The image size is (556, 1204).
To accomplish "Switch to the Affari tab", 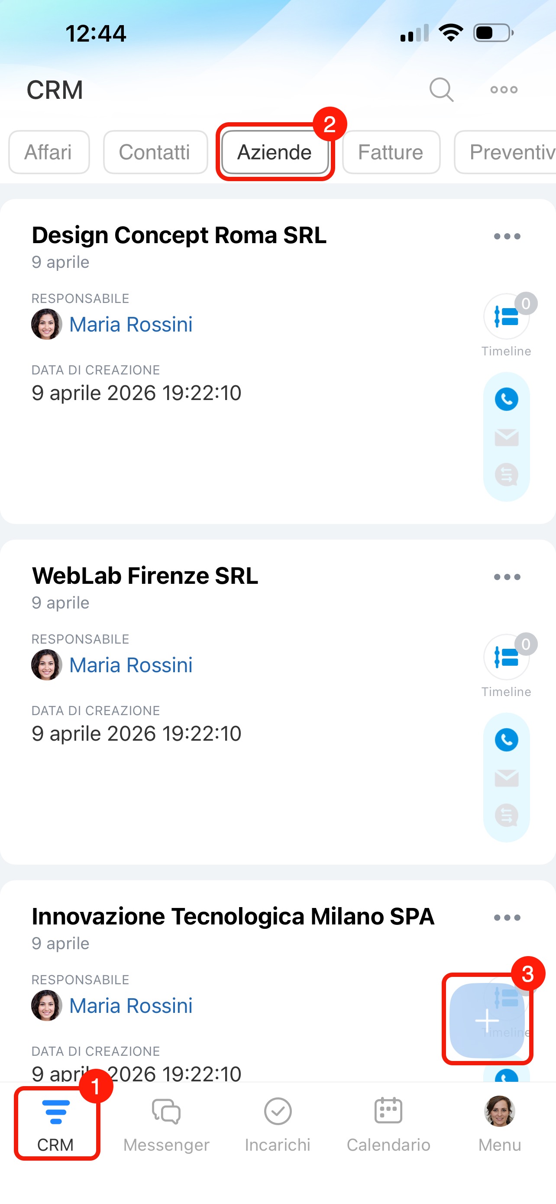I will pos(48,153).
